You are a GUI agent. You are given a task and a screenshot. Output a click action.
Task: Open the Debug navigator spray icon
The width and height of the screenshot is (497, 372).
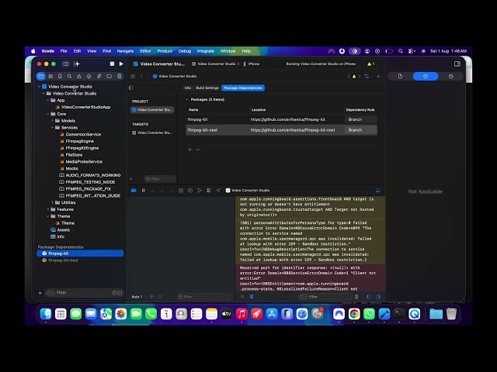click(x=99, y=76)
